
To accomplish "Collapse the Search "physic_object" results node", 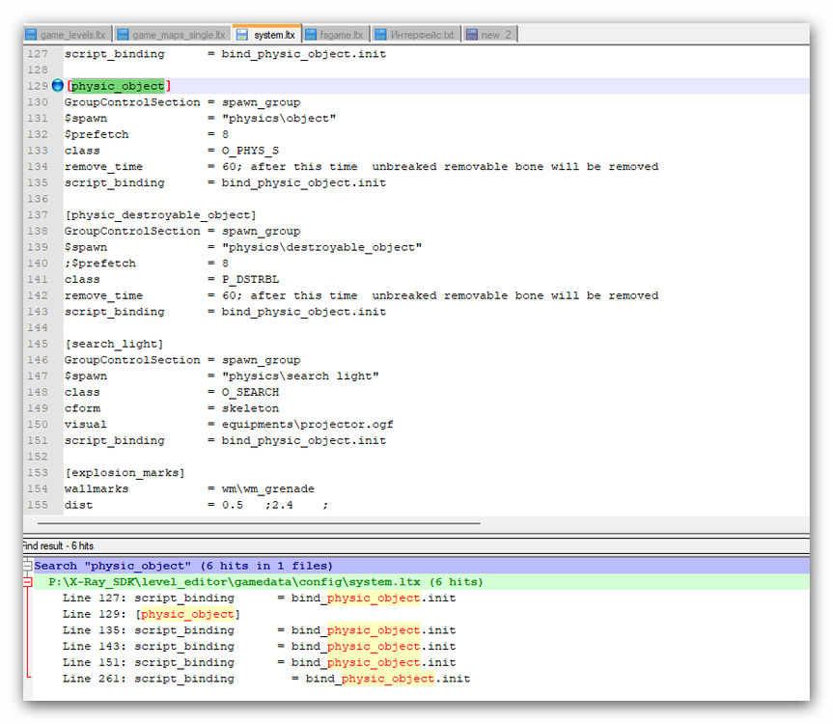I will coord(28,567).
